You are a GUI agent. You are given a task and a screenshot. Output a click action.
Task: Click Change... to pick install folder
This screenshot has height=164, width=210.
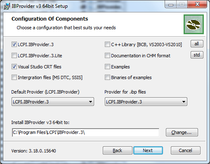(x=182, y=132)
